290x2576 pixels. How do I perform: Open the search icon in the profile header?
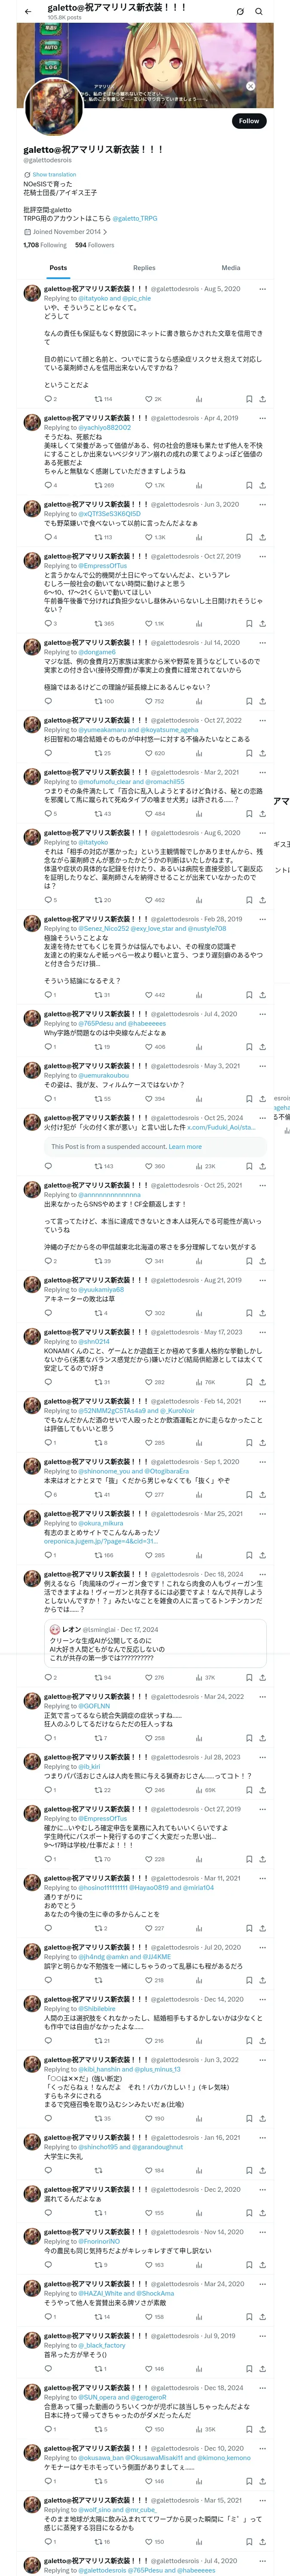click(x=259, y=12)
